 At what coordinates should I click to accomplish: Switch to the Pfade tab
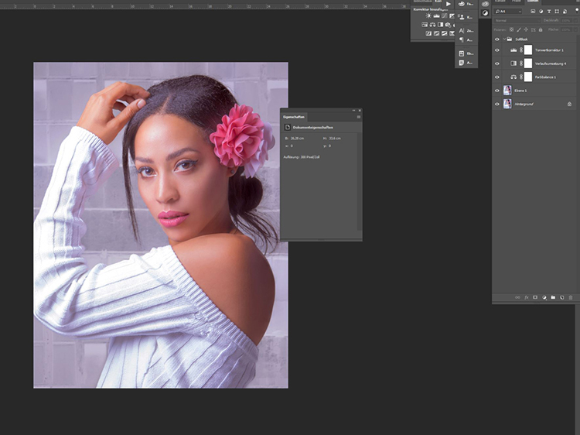pyautogui.click(x=517, y=2)
